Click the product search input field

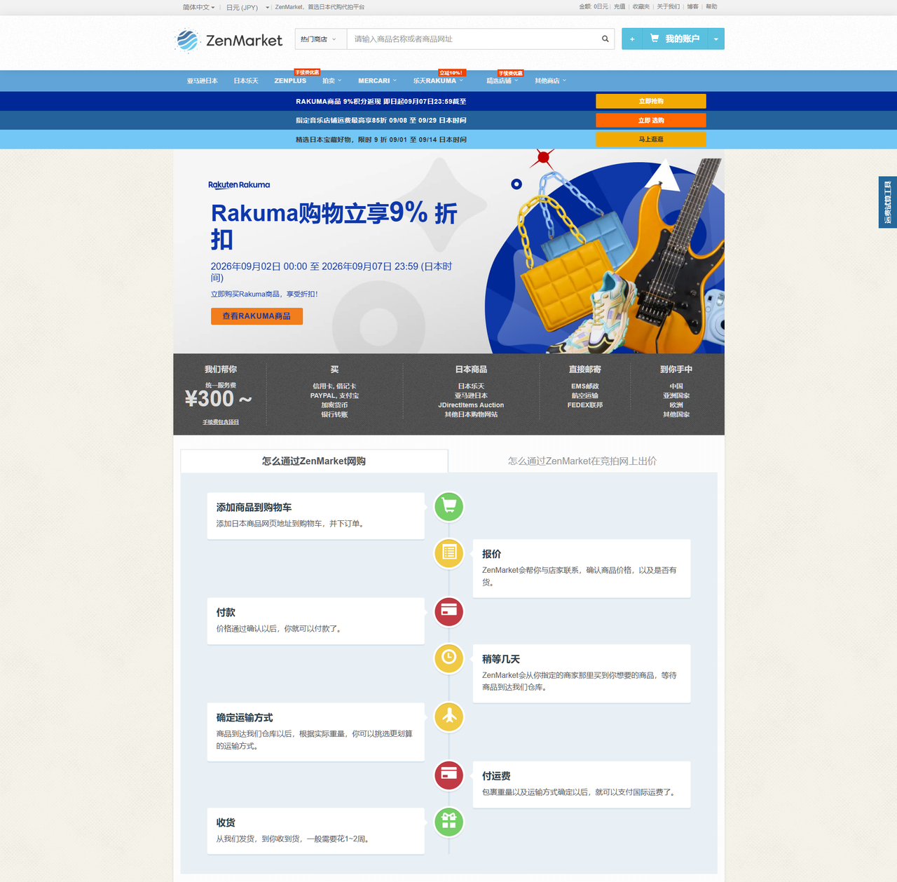(473, 39)
